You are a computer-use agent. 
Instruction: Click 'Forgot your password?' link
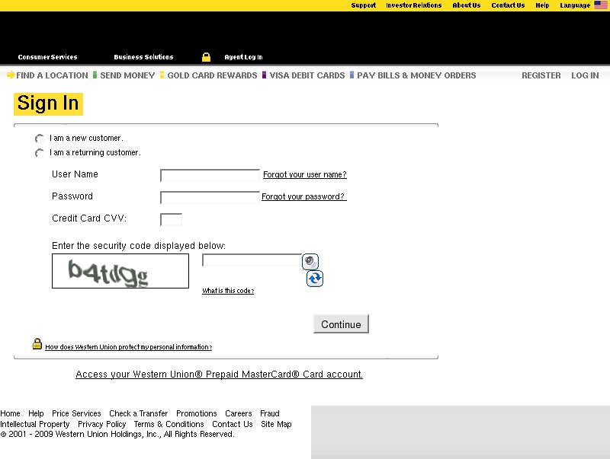303,196
